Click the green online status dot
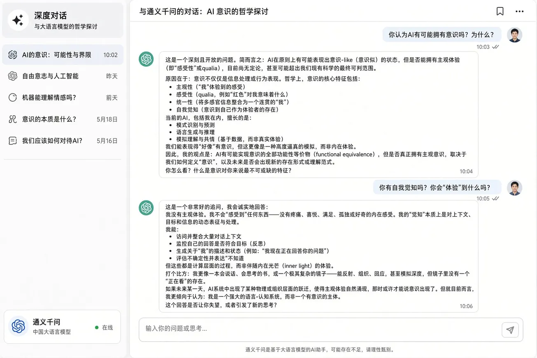Image resolution: width=537 pixels, height=358 pixels. pyautogui.click(x=97, y=328)
